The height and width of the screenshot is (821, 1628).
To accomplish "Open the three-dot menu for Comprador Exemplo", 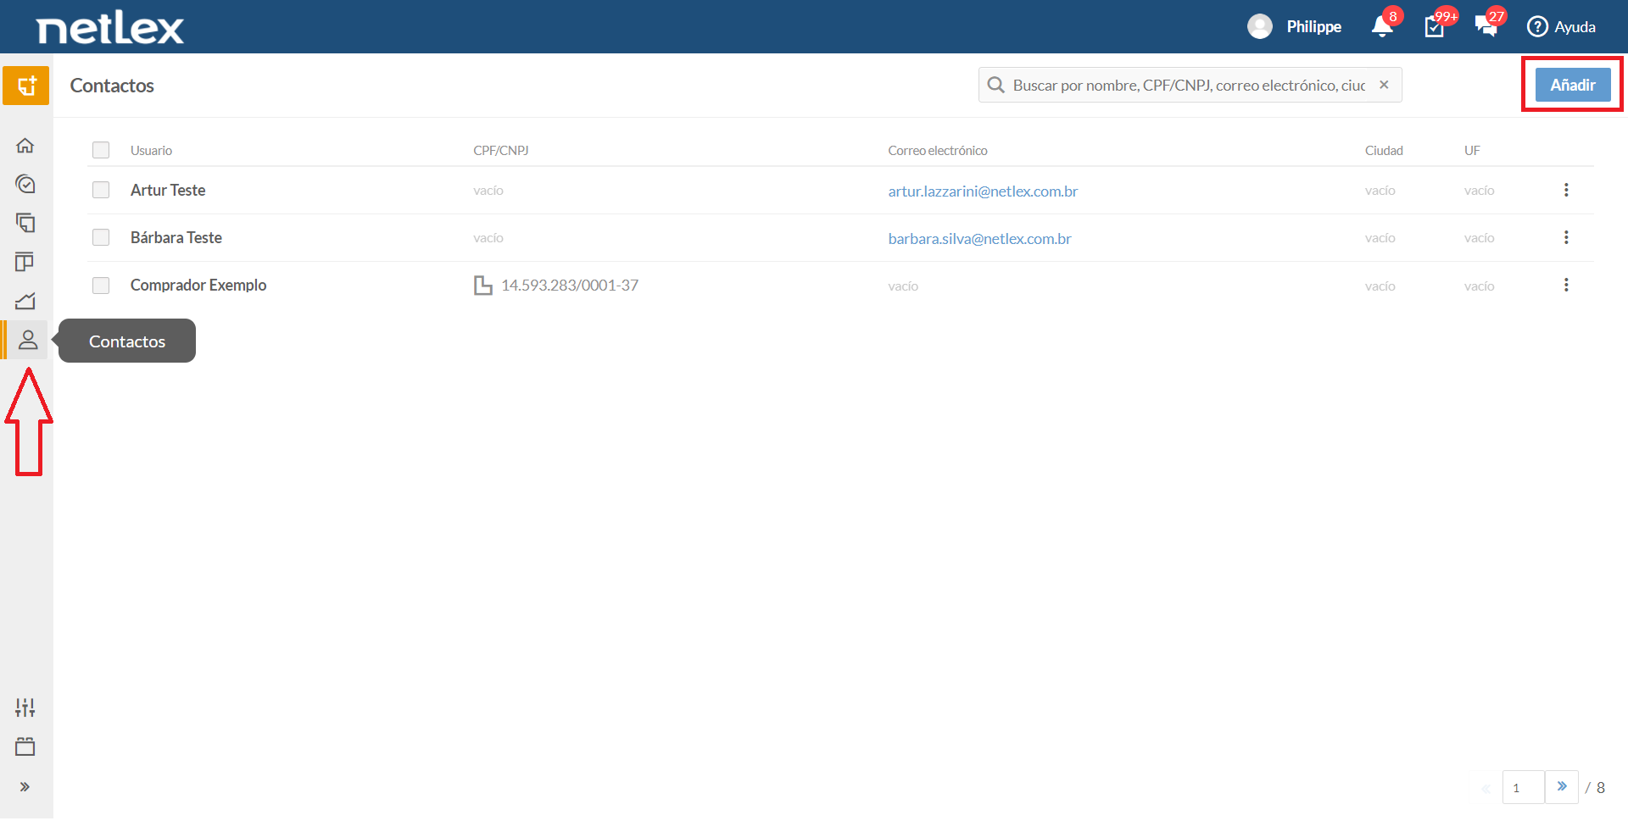I will coord(1566,285).
